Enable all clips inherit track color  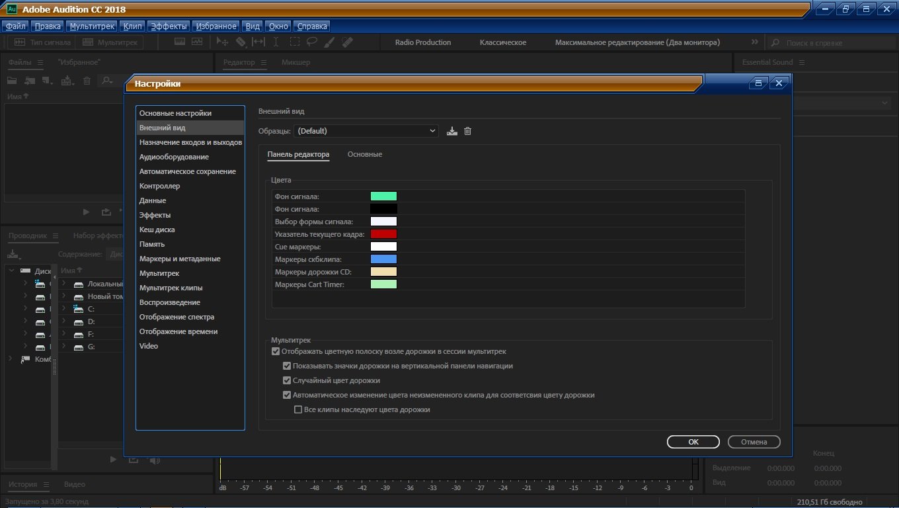(297, 409)
